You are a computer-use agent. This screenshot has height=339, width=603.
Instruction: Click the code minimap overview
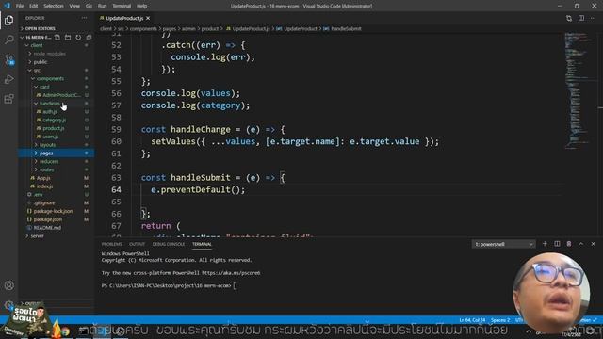click(x=580, y=90)
